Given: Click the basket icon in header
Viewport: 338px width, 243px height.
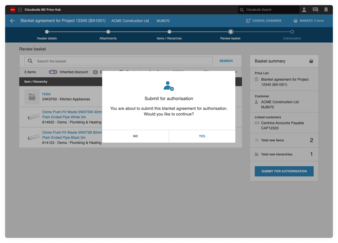Looking at the screenshot, I should click(295, 20).
